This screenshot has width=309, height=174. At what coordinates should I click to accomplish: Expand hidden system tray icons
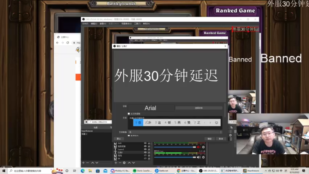266,171
